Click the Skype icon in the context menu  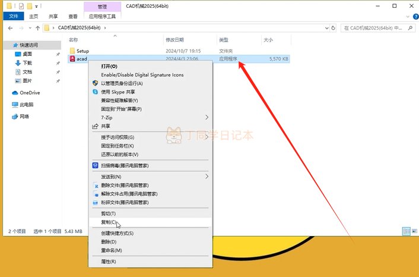[x=95, y=92]
